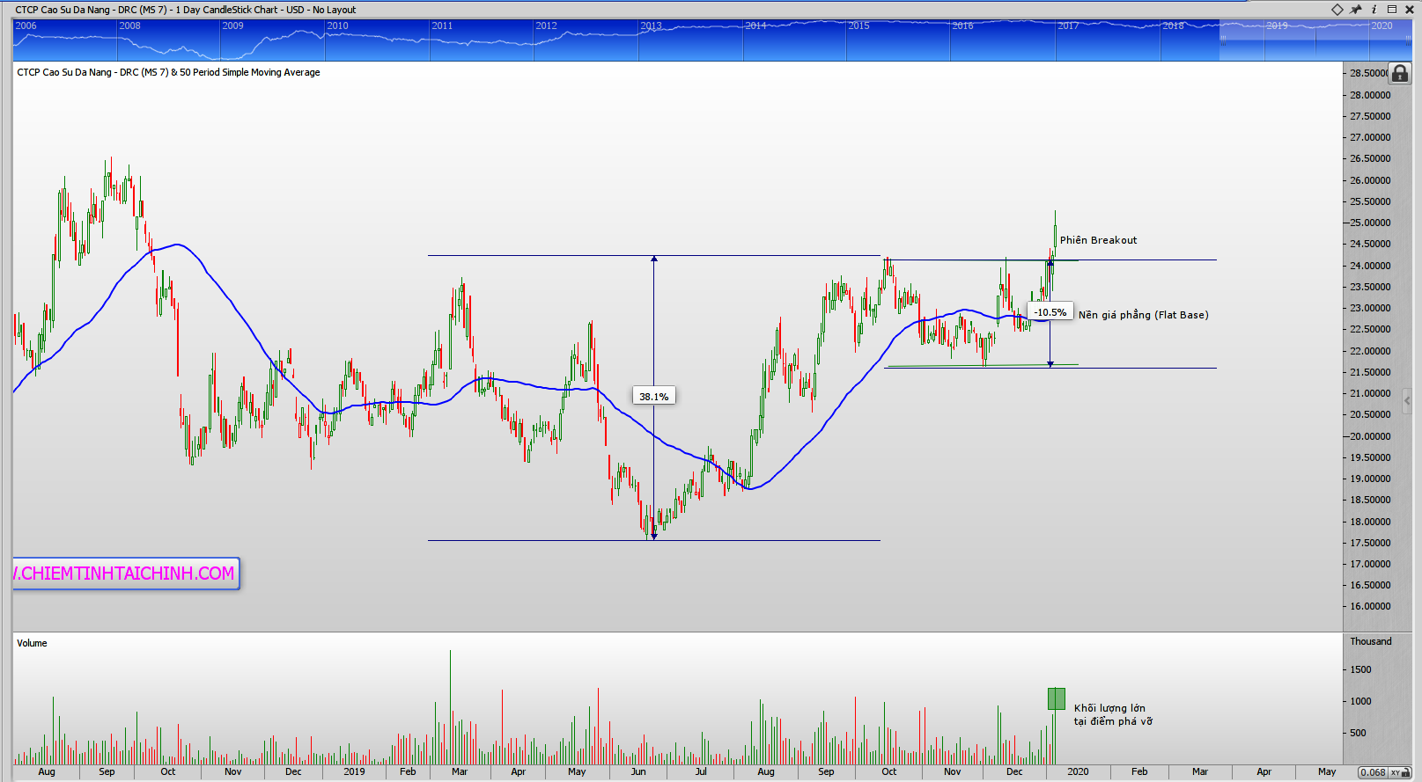Expand the right side panel arrow
This screenshot has height=782, width=1422.
[x=1407, y=400]
